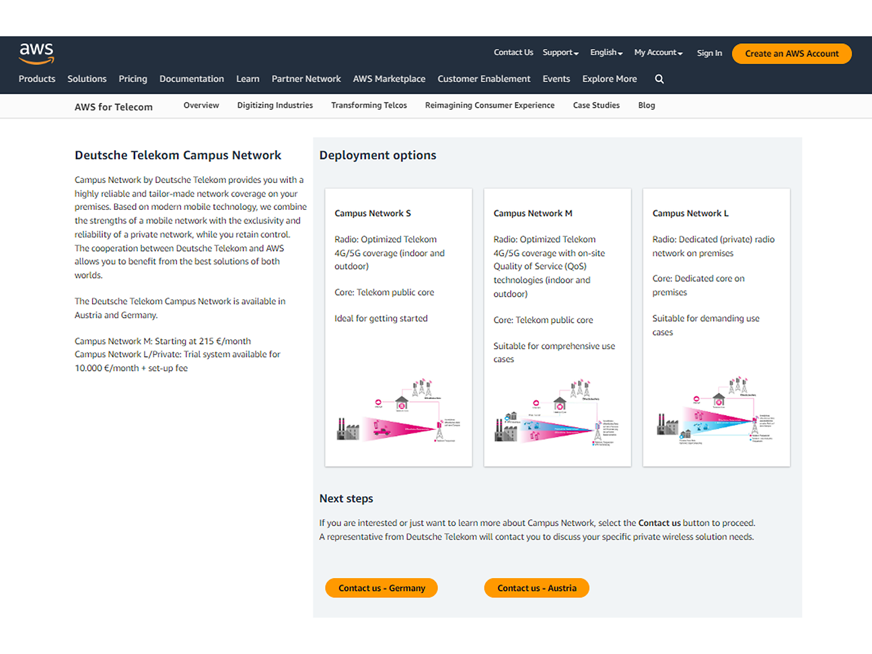
Task: Click 'Suitable for demanding use cases' text
Action: [706, 326]
